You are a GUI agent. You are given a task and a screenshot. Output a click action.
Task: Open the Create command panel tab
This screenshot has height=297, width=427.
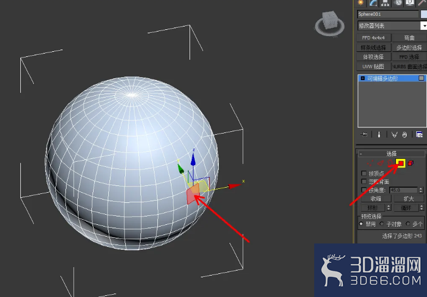click(360, 3)
